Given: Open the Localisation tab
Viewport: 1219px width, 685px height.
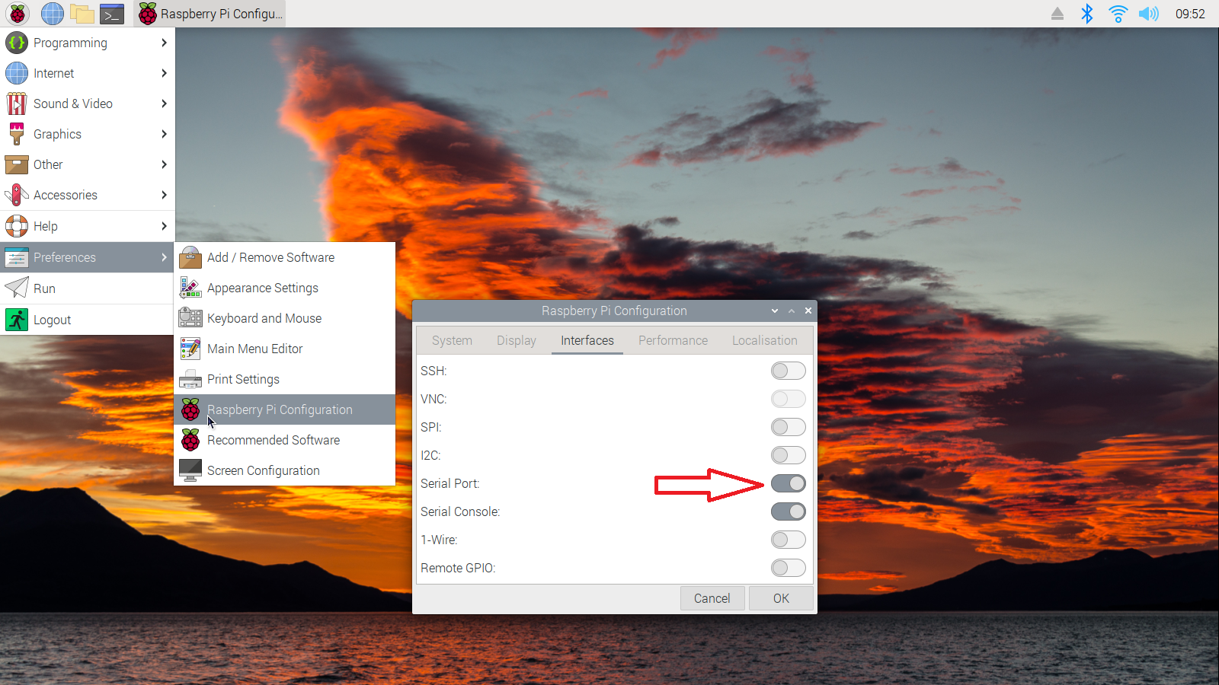Looking at the screenshot, I should pyautogui.click(x=765, y=340).
